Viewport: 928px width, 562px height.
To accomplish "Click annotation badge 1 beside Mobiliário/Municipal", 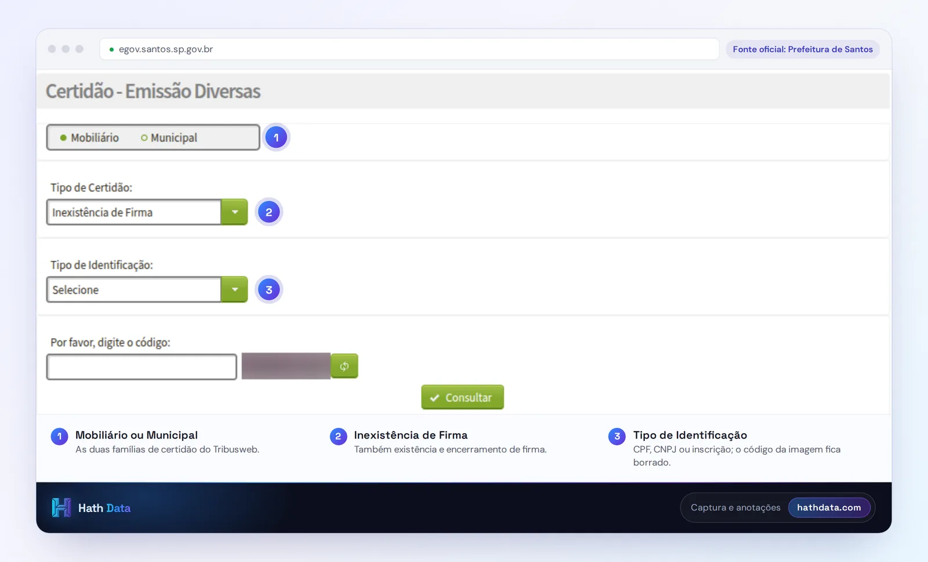I will [276, 137].
